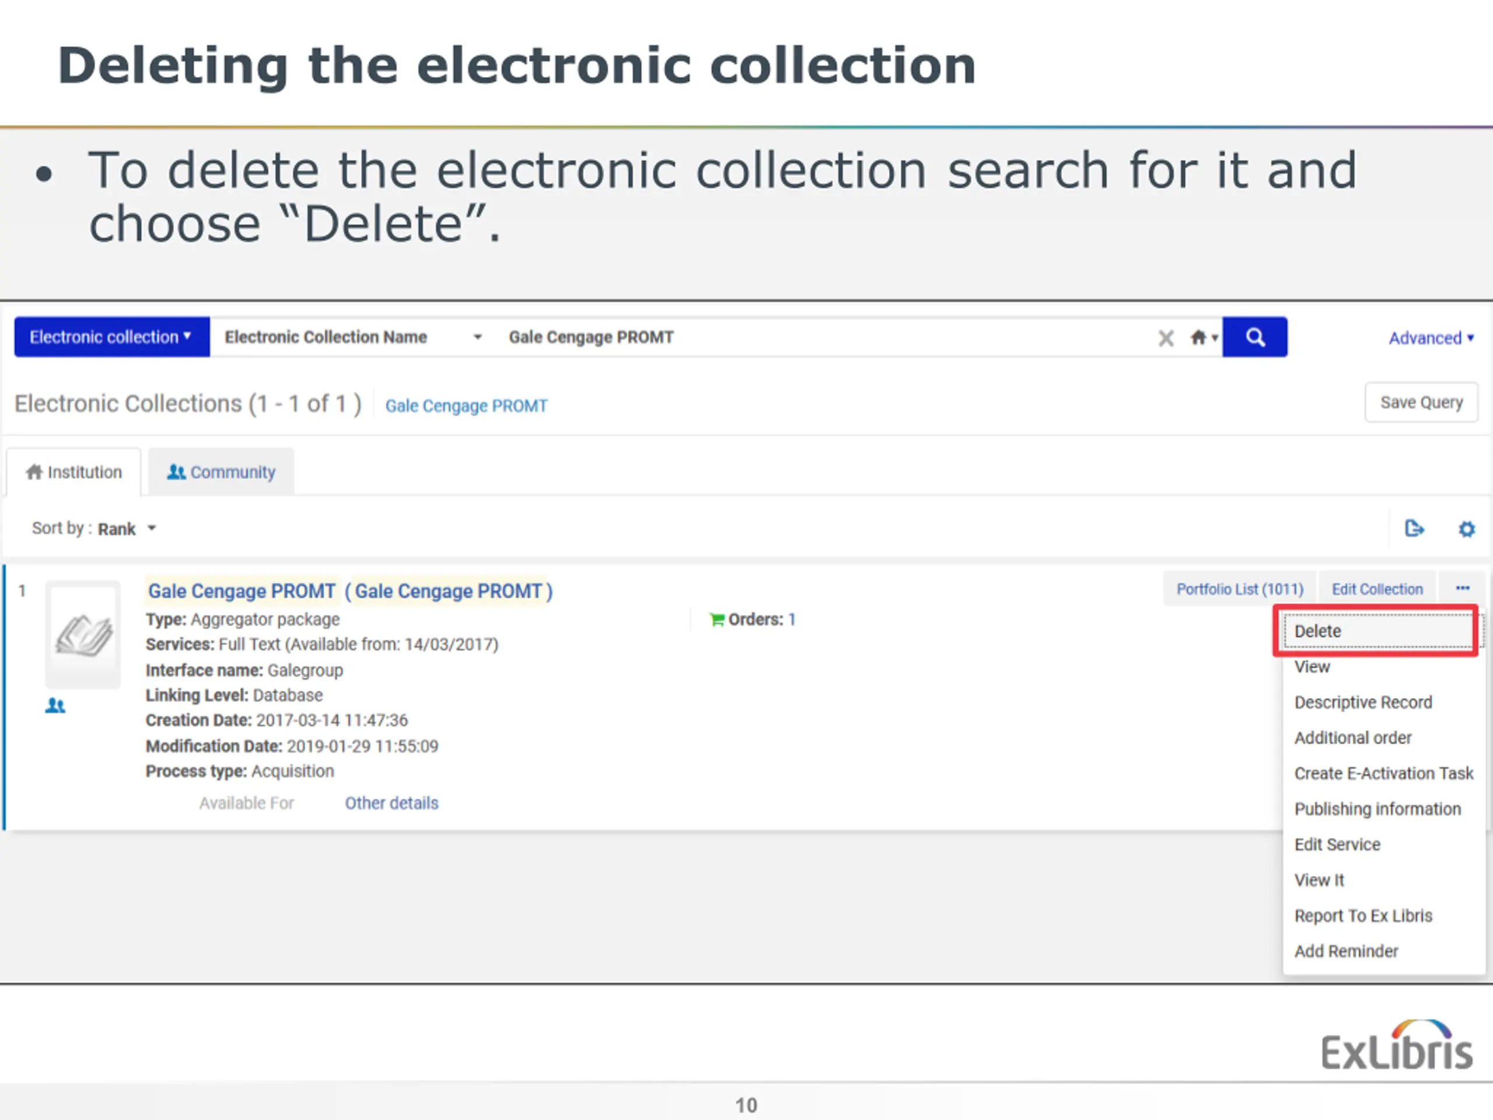Click the Modification Date 2019-01-29 value
This screenshot has width=1493, height=1120.
(362, 746)
